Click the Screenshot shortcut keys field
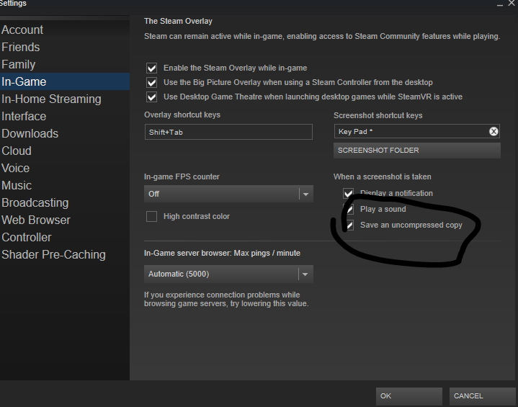 417,132
